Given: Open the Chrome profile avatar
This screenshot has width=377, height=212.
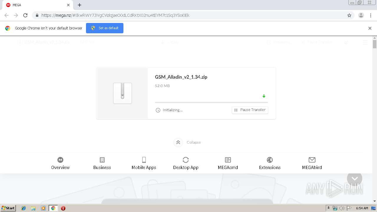Looking at the screenshot, I should (361, 15).
